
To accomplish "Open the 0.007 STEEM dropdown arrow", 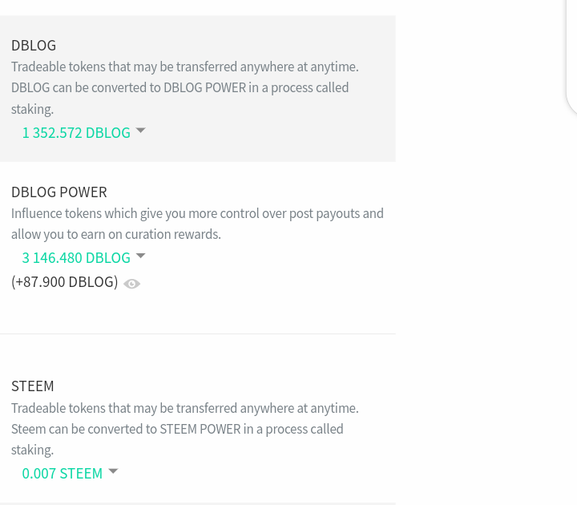I will (x=113, y=471).
